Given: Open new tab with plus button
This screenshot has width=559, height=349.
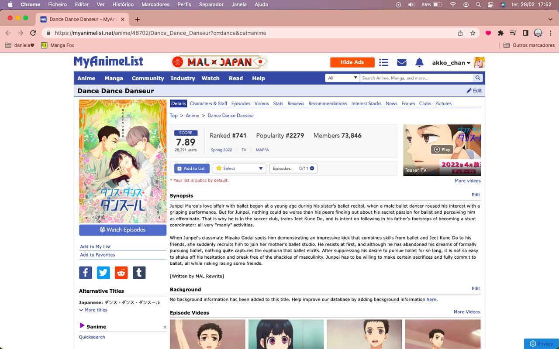Looking at the screenshot, I should coord(137,19).
